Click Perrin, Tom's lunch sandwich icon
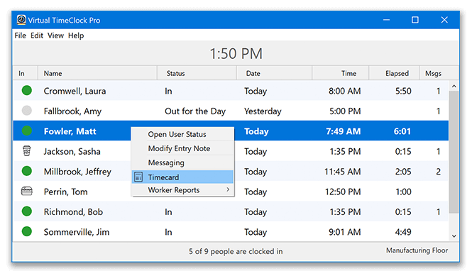 (27, 191)
